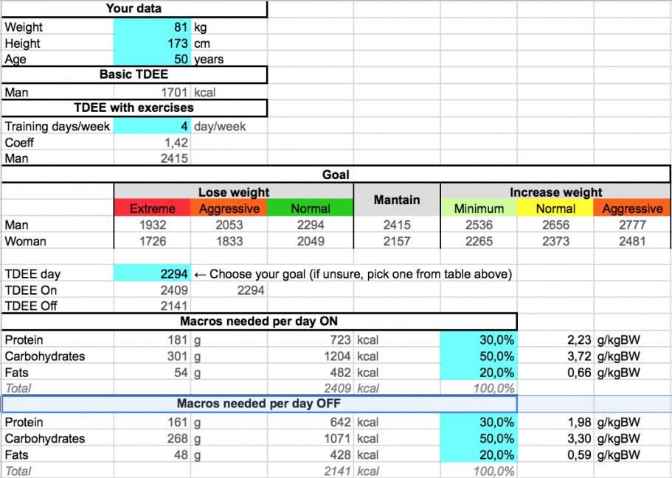Select the Protein percentage cell in ON section
The image size is (672, 478).
tap(479, 340)
